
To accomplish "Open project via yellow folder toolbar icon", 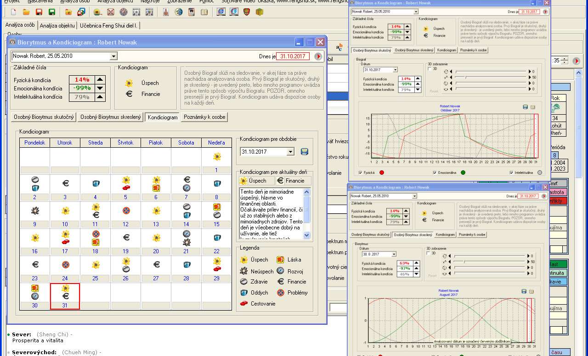I will pos(26,12).
